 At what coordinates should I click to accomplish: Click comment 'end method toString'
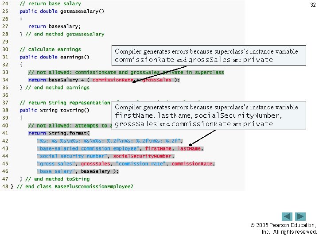pos(57,179)
